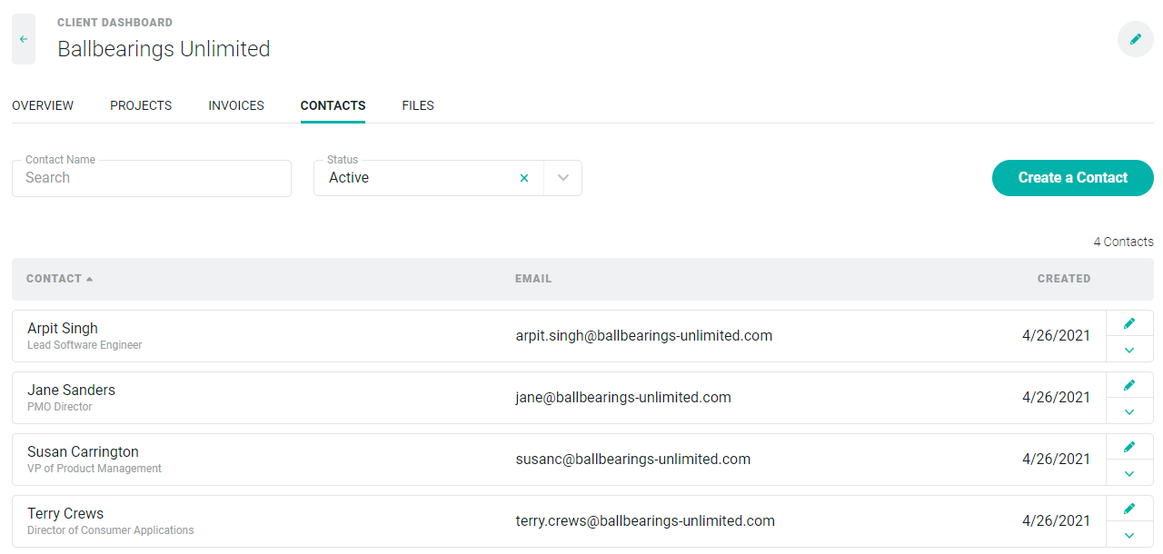
Task: Expand Jane Sanders row chevron
Action: [1129, 411]
